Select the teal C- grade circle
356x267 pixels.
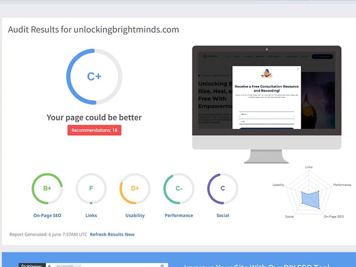[179, 188]
